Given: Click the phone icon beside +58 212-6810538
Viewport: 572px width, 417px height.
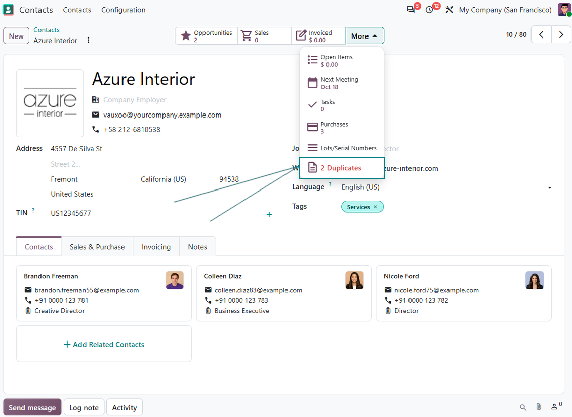Looking at the screenshot, I should (x=96, y=129).
